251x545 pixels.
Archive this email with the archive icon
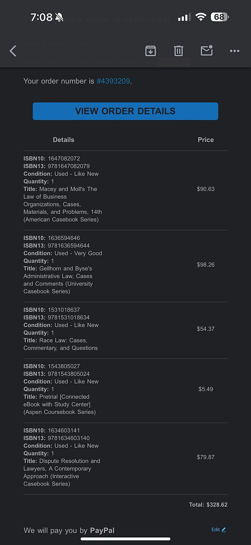click(x=151, y=51)
